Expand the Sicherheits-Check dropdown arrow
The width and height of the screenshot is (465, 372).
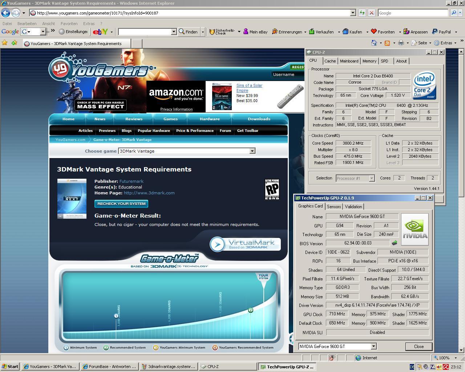[x=239, y=32]
